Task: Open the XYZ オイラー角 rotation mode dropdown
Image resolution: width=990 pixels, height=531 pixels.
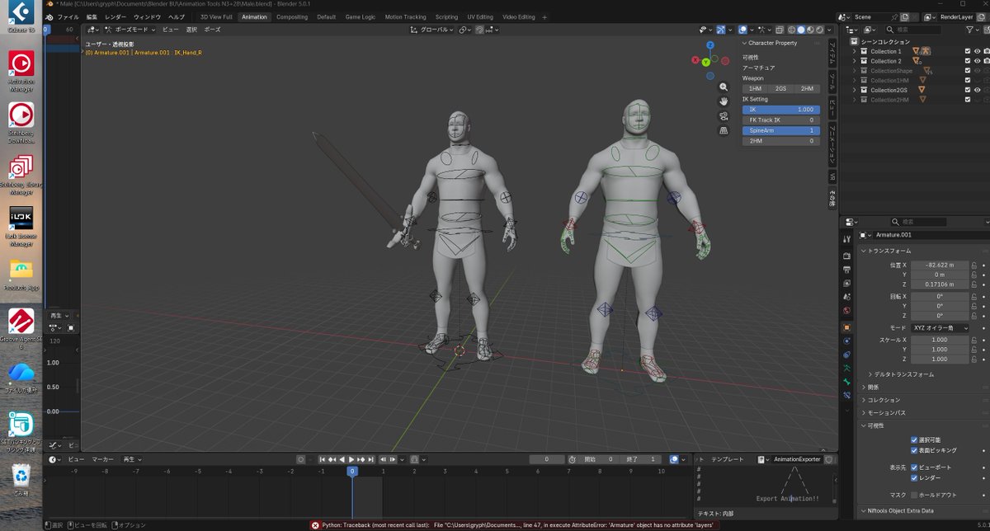Action: tap(940, 327)
